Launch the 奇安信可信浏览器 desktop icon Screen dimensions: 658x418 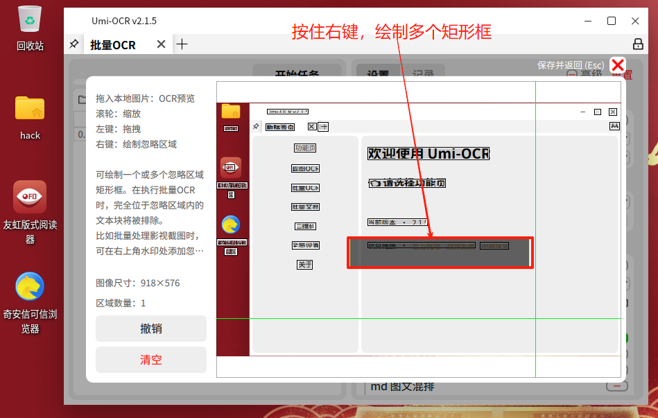pyautogui.click(x=30, y=303)
